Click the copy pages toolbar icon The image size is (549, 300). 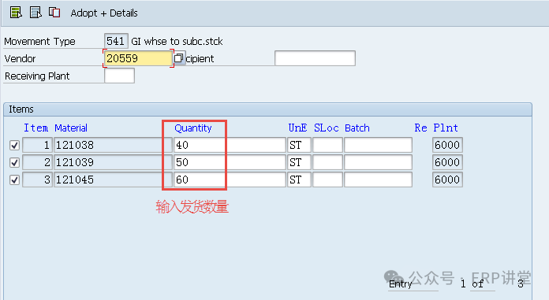[54, 13]
